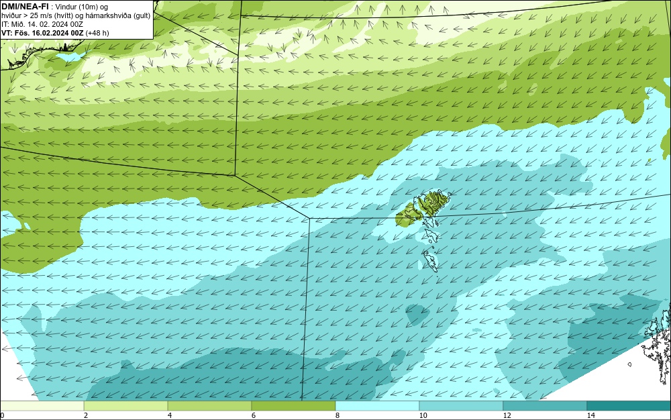Screen dimensions: 671x420
Task: Click the legend value label 6
Action: [254, 416]
